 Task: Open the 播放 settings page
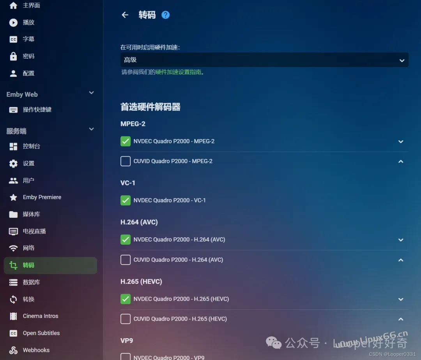tap(29, 23)
